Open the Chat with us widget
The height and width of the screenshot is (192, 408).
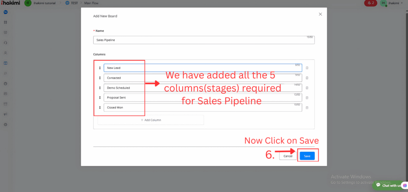point(389,185)
